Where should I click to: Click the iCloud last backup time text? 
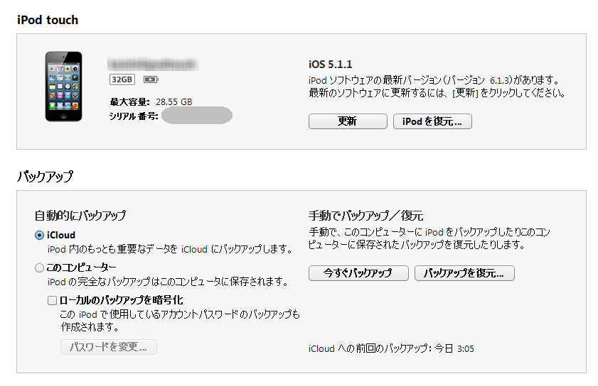click(x=391, y=349)
